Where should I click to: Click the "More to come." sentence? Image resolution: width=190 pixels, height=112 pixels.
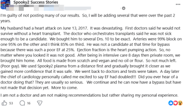coord(65,88)
